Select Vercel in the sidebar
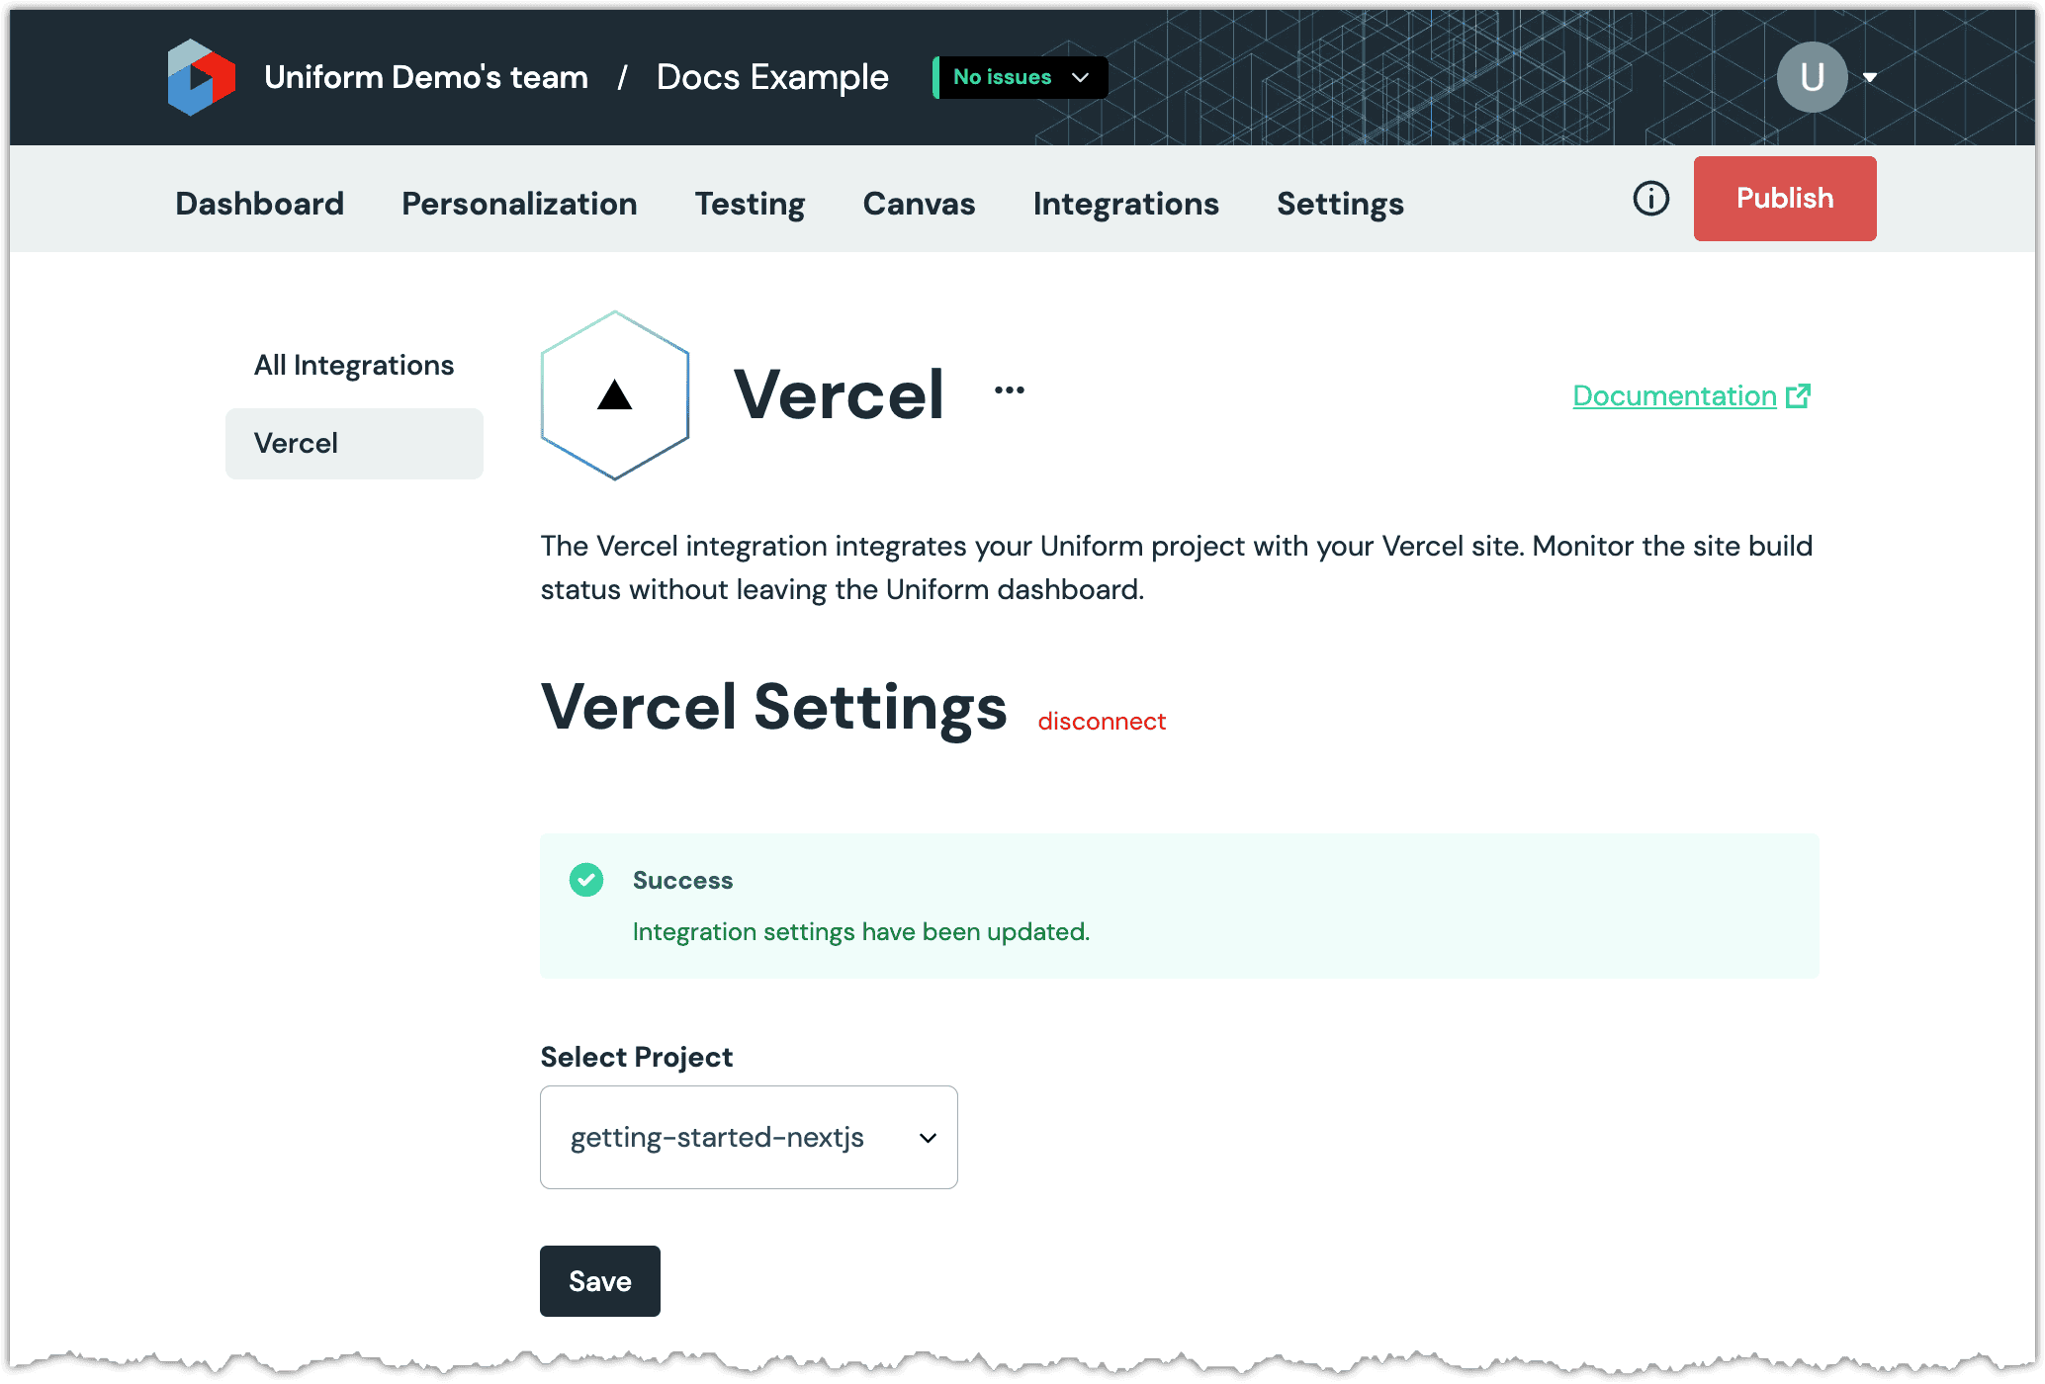Image resolution: width=2045 pixels, height=1384 pixels. pos(354,444)
